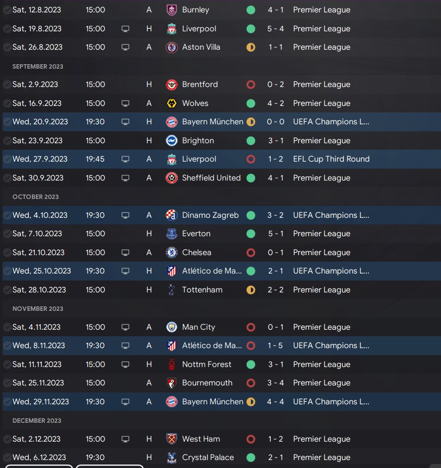441x468 pixels.
Task: Click the Dinamo Zagreb club crest
Action: 172,215
